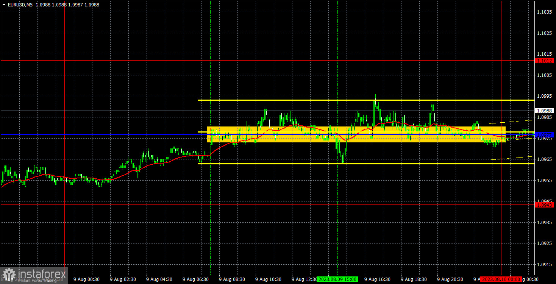
Task: Click the 9 Aug 16:30 time label
Action: pyautogui.click(x=377, y=279)
